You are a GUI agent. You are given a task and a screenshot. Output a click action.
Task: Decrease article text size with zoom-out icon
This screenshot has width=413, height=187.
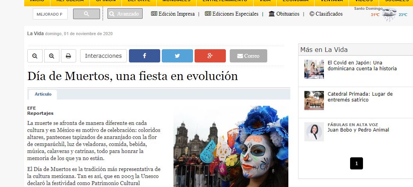(35, 56)
